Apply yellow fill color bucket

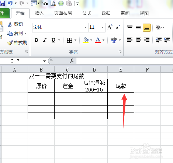pos(86,40)
